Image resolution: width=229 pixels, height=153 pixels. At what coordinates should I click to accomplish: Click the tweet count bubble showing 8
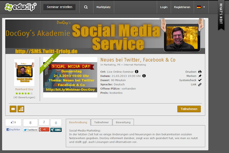pos(30,123)
